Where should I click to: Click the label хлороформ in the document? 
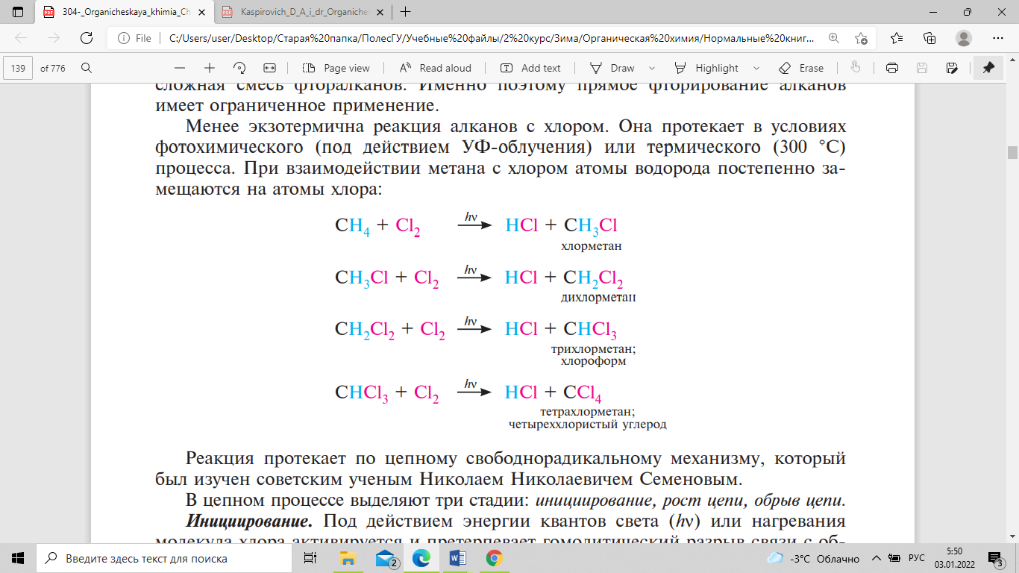[x=593, y=361]
